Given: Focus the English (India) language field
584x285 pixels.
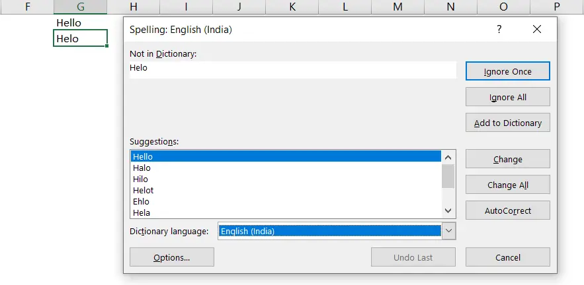Looking at the screenshot, I should coord(330,231).
